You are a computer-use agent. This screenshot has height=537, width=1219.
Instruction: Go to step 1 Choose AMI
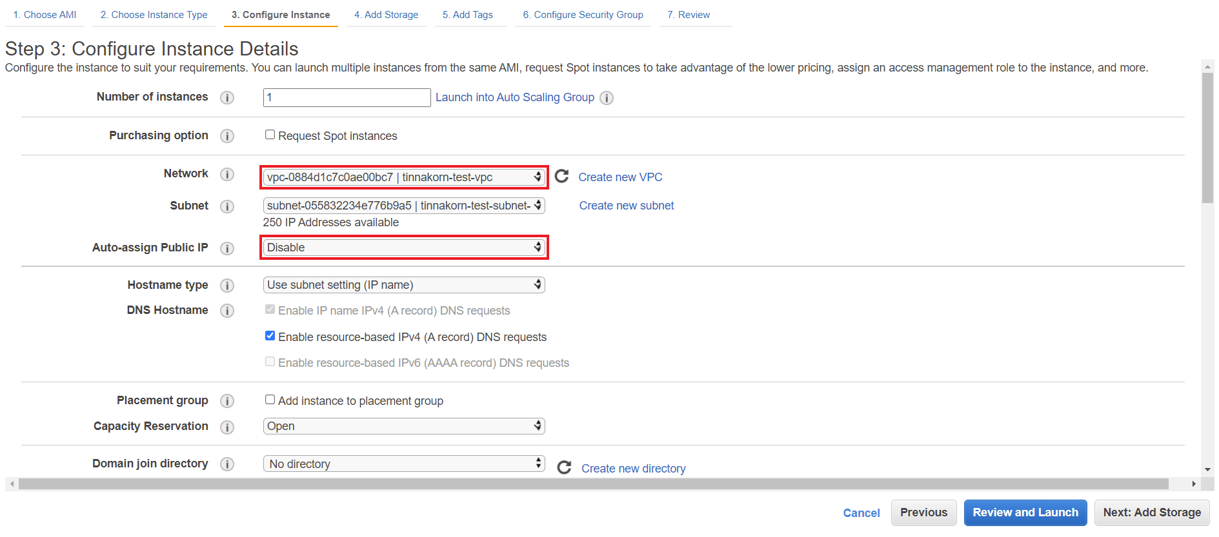click(x=45, y=15)
